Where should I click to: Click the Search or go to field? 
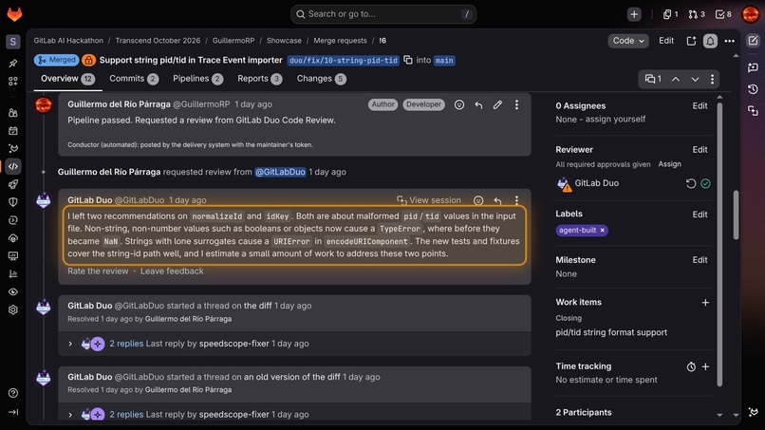383,14
